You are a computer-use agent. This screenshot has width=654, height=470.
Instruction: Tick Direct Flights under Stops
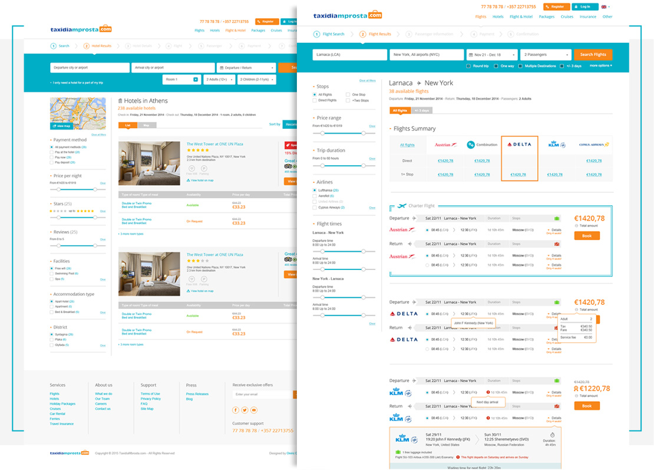click(x=315, y=101)
